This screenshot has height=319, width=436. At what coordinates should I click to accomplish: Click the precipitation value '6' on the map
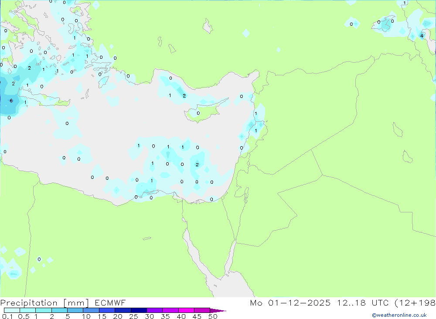(11, 101)
